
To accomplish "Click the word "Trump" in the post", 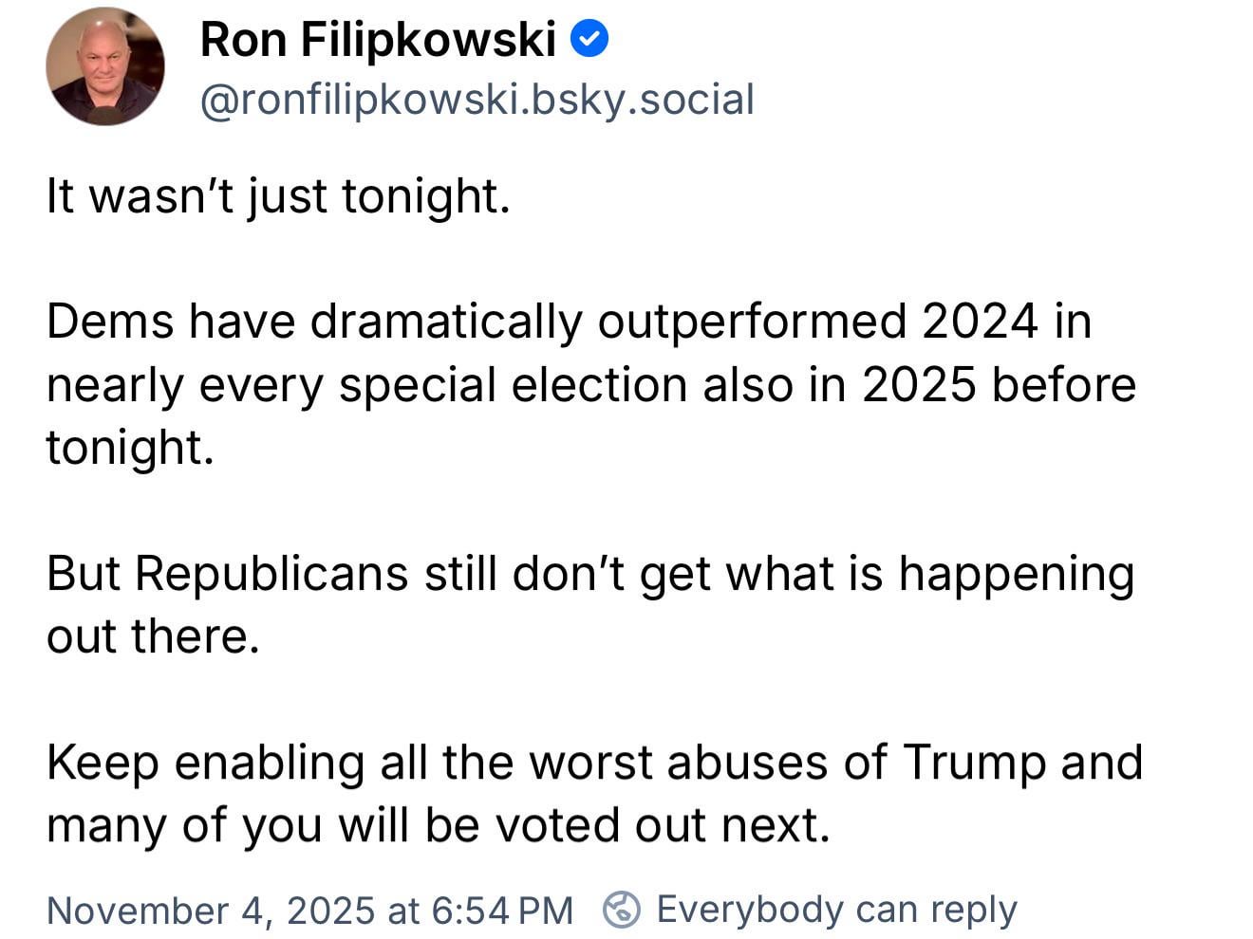I will pos(974,762).
